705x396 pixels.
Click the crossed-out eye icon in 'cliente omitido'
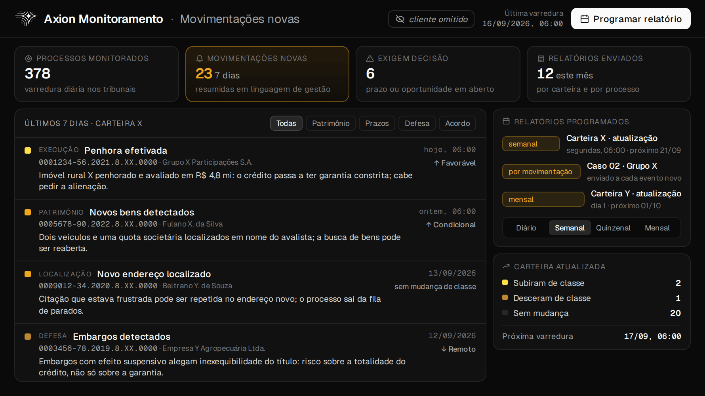tap(400, 19)
